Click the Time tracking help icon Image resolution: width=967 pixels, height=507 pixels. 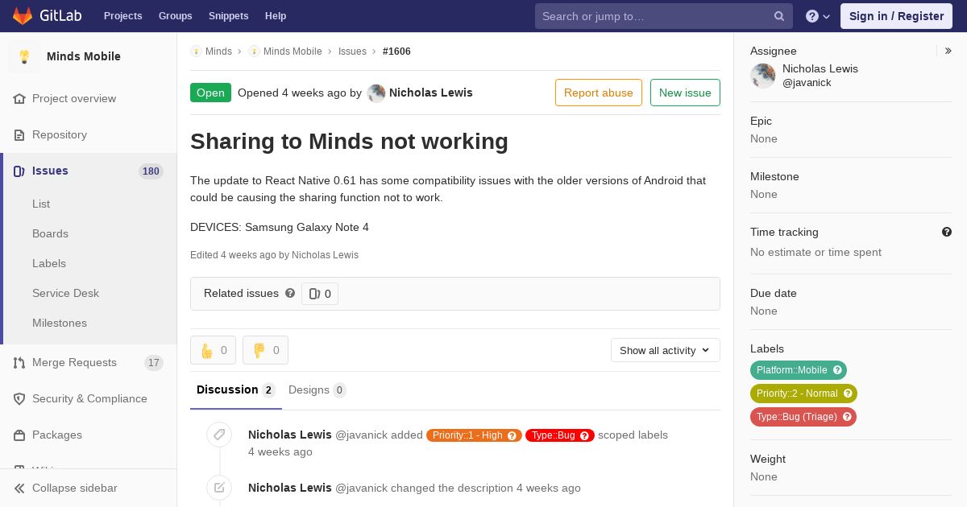[x=947, y=232]
